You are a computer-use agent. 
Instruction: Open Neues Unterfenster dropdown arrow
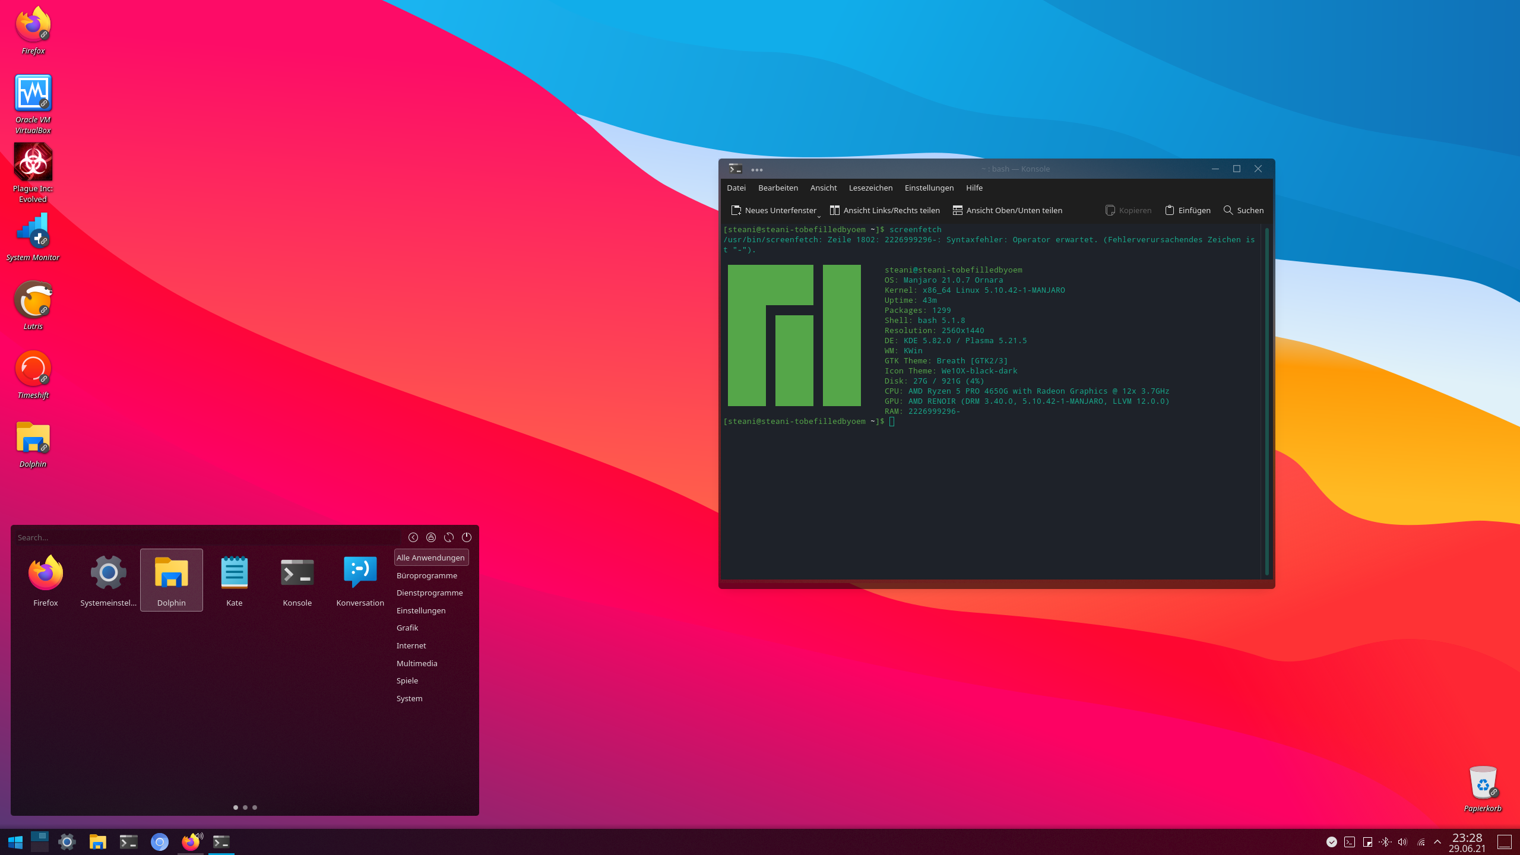pos(819,216)
